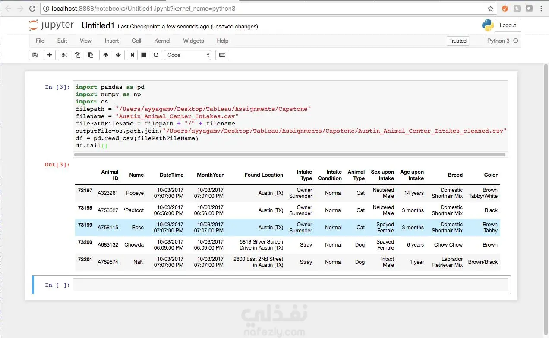Cut selected cells with scissors icon

pyautogui.click(x=64, y=55)
